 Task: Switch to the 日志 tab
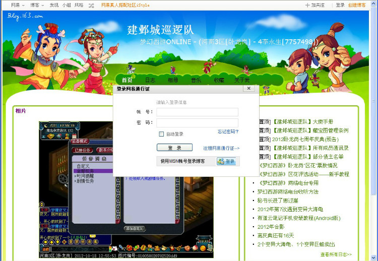point(150,80)
